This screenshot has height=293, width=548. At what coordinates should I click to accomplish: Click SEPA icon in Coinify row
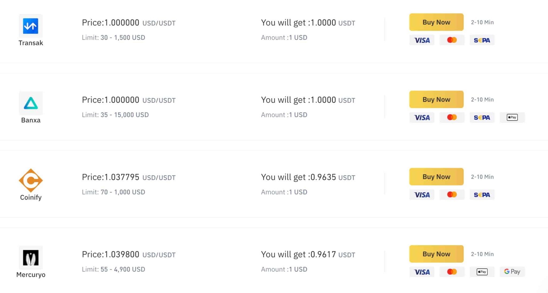pos(482,195)
